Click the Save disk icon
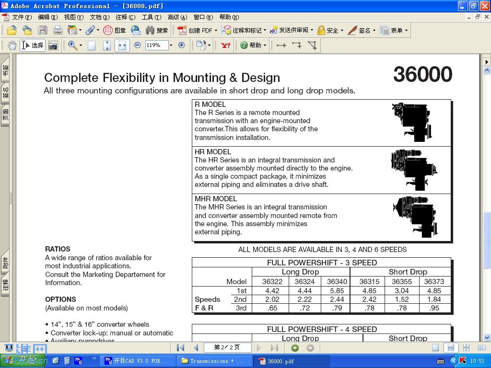 pyautogui.click(x=43, y=30)
